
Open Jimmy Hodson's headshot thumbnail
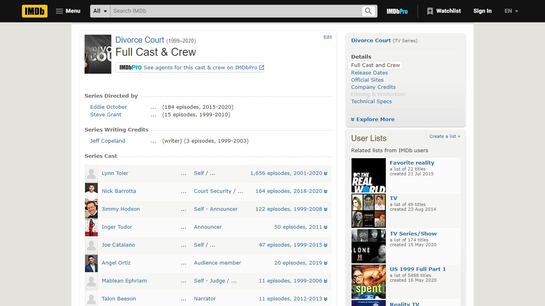91,209
